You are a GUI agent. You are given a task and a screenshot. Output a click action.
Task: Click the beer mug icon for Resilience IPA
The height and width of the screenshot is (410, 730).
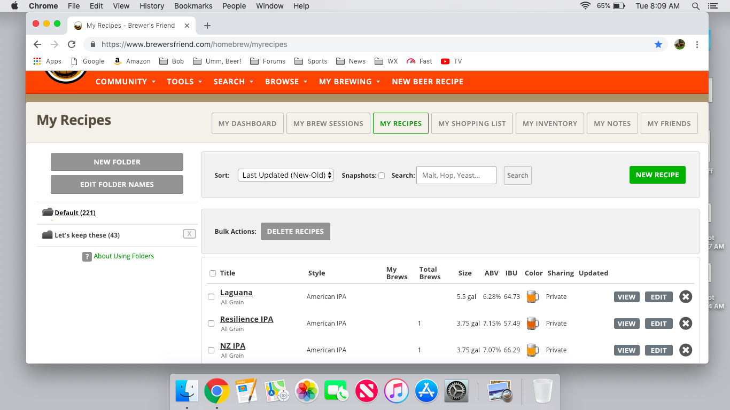coord(532,324)
